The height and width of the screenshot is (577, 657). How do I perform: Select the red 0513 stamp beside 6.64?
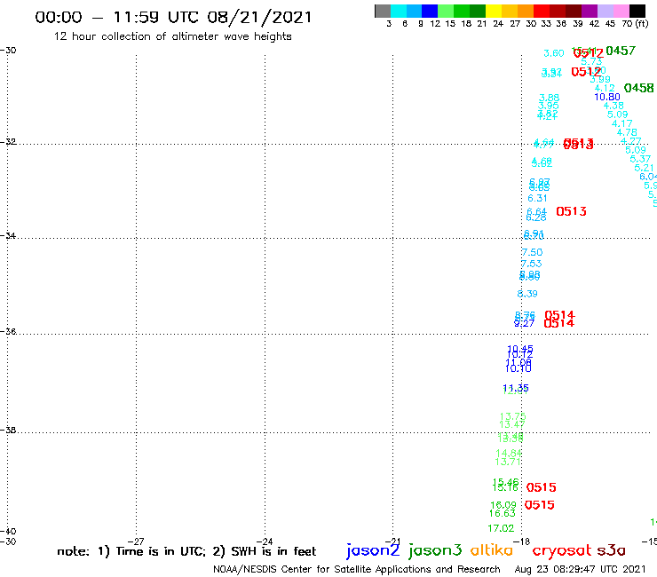point(571,211)
